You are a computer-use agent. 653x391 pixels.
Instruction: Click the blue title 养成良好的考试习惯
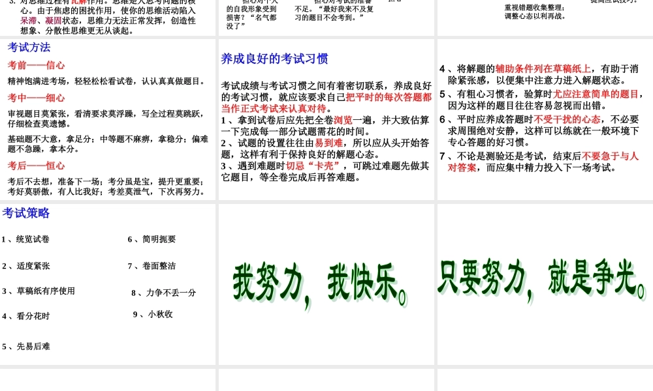(x=274, y=59)
